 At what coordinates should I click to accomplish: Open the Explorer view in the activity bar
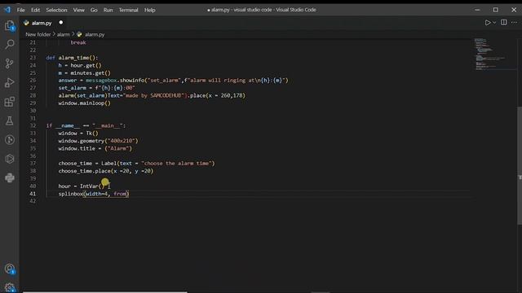9,25
